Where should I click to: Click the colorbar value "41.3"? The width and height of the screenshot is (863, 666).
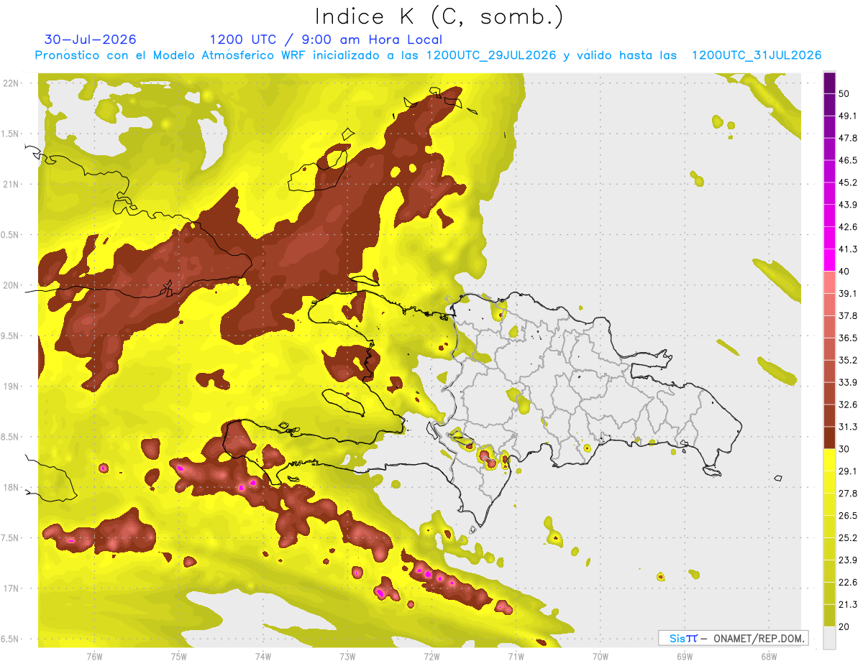[848, 249]
